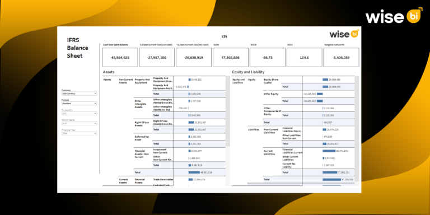Click the Assets table vertical scrollbar
This screenshot has width=430, height=215.
pos(228,111)
